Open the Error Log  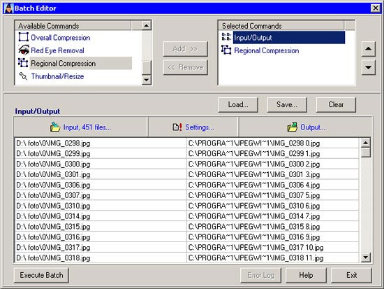(x=261, y=275)
